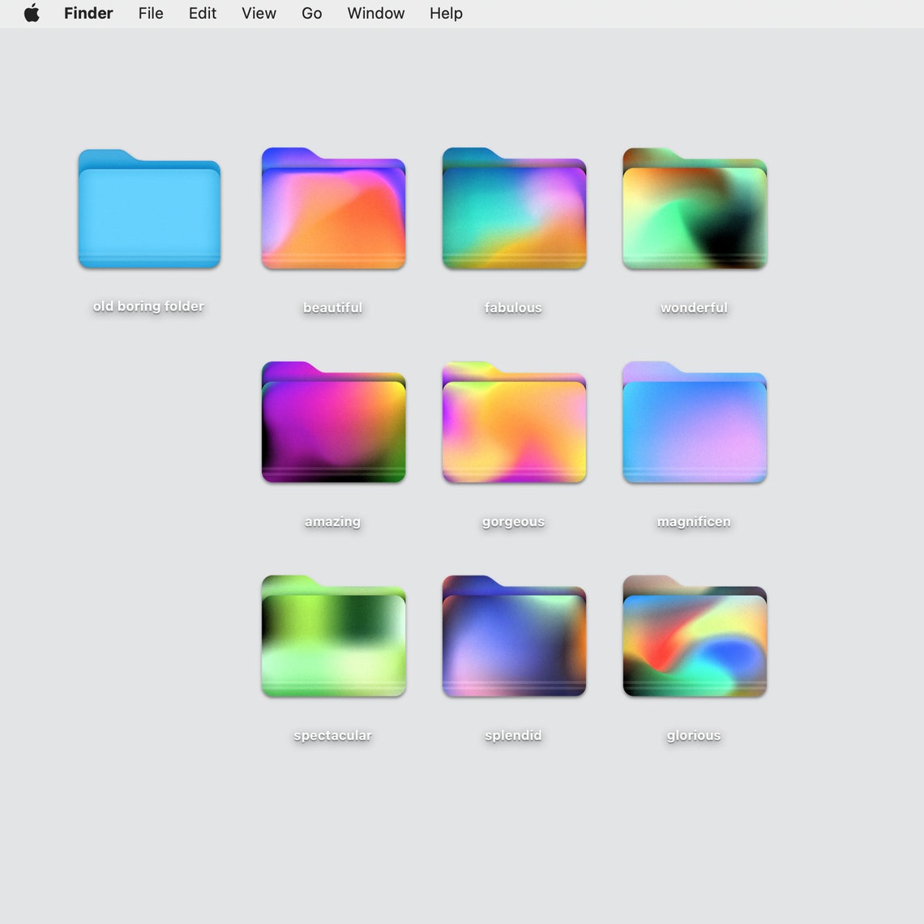Open the View menu
924x924 pixels.
click(x=259, y=13)
